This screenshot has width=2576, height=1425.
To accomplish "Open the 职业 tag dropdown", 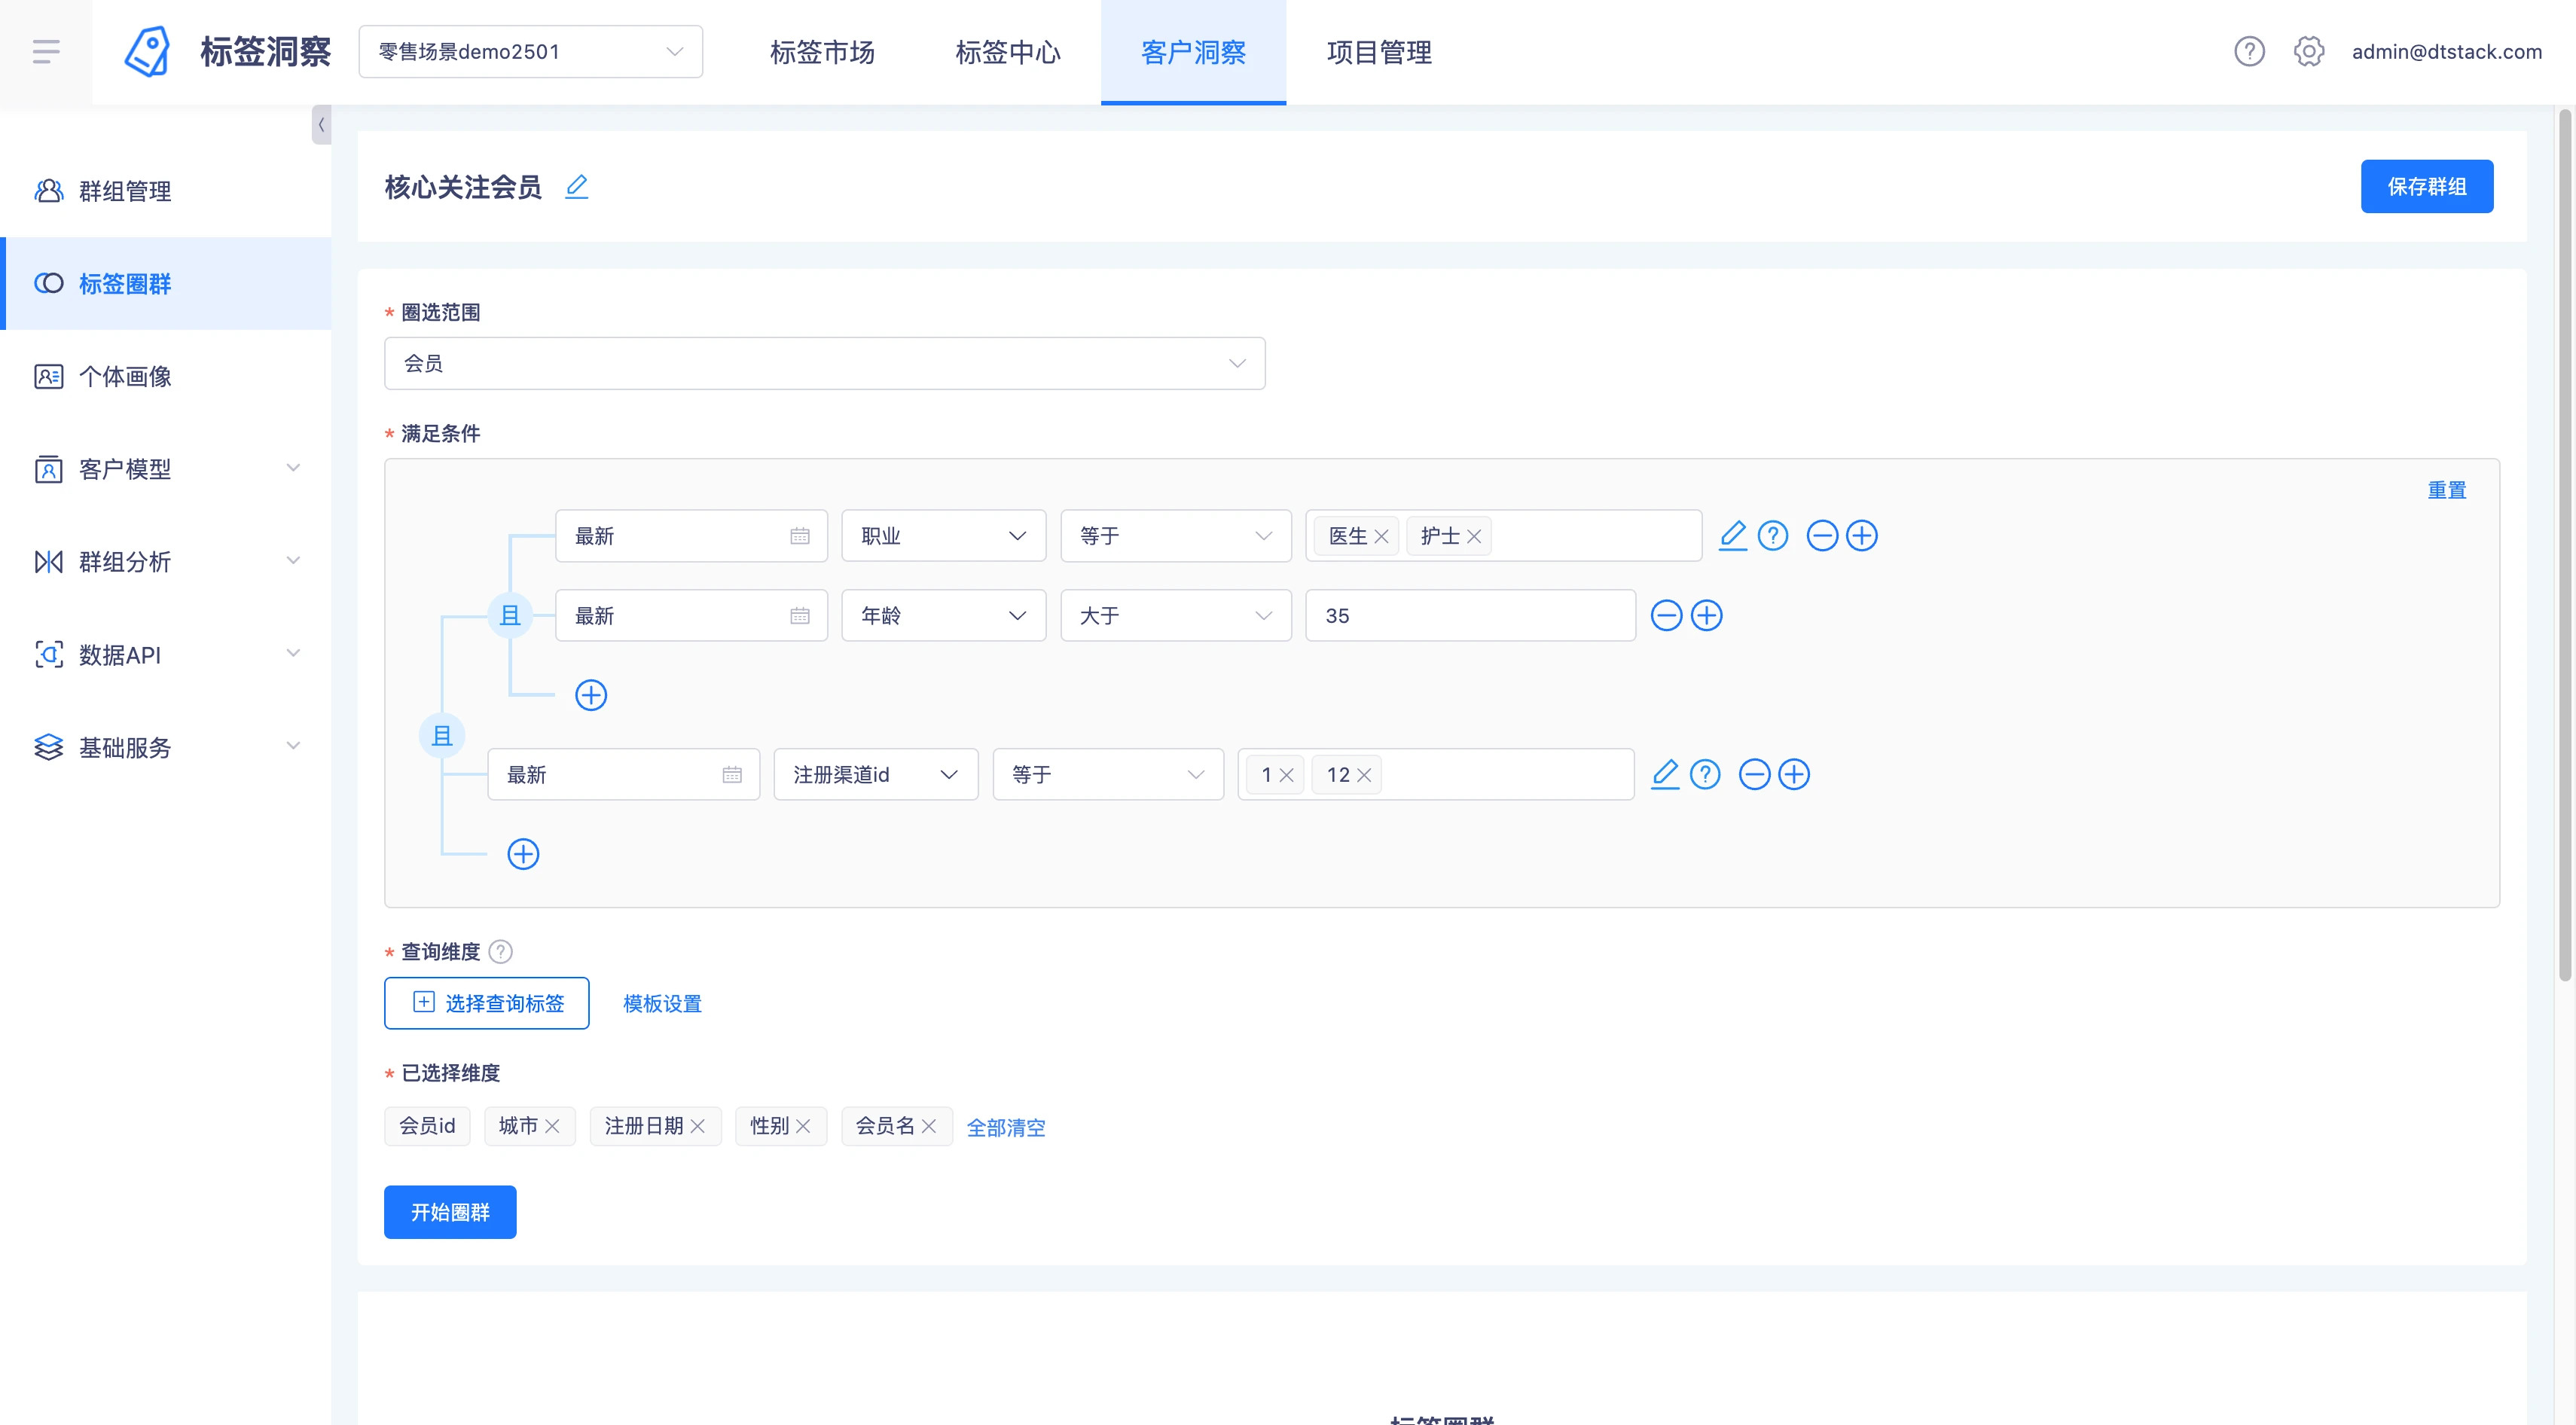I will click(944, 535).
